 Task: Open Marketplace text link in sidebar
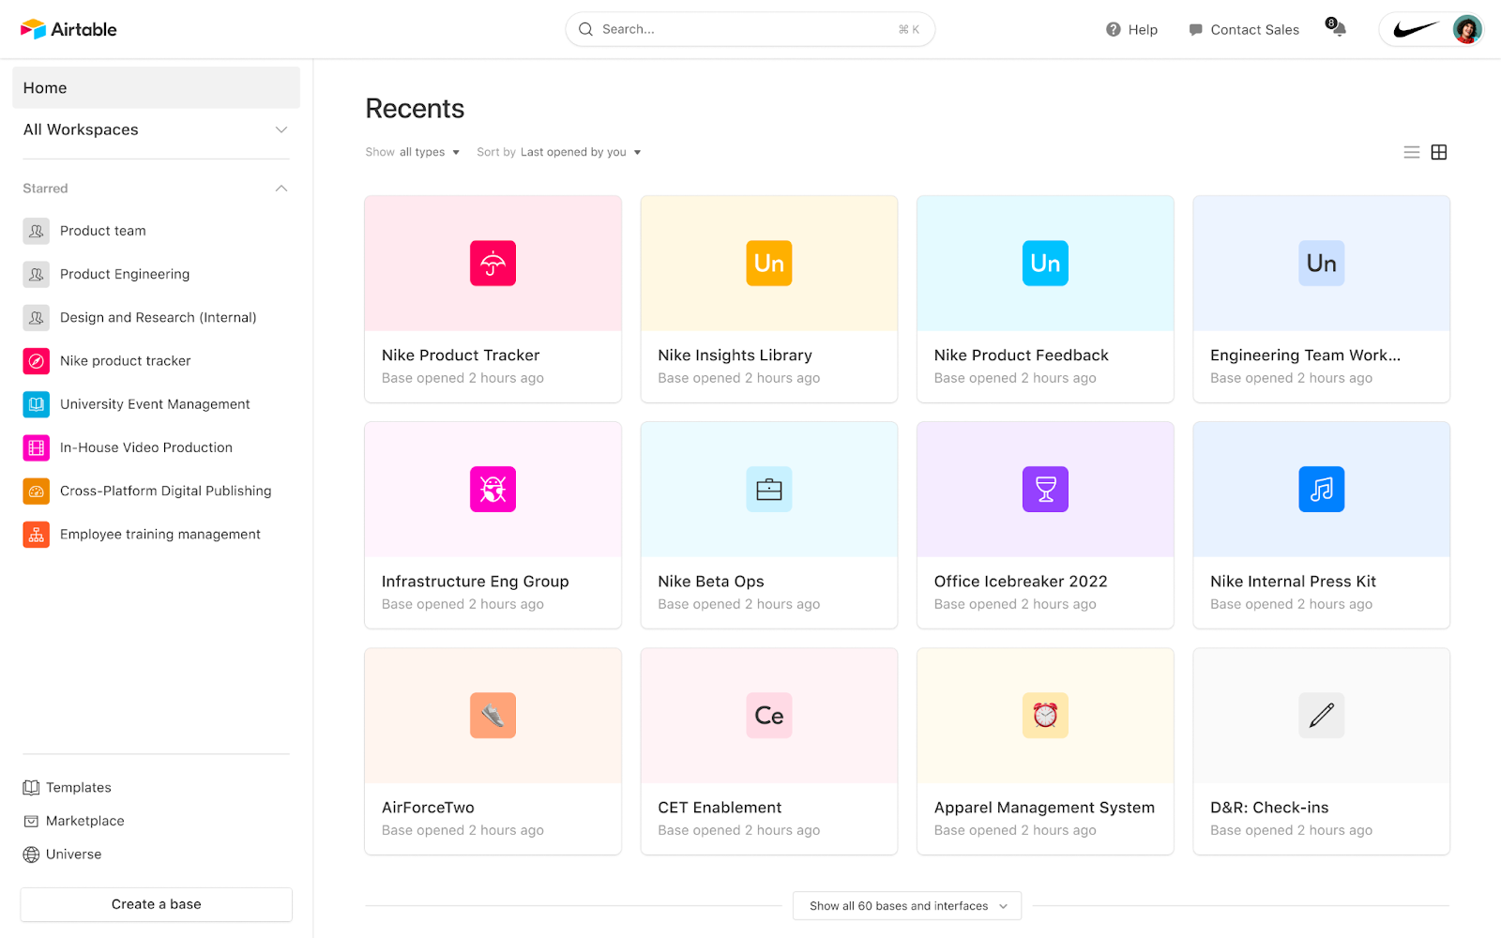[x=85, y=821]
